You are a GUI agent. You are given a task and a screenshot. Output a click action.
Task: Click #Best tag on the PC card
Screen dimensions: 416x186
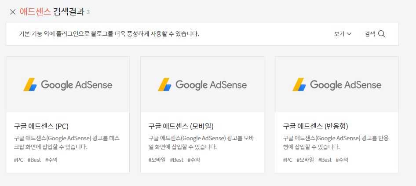(x=34, y=160)
